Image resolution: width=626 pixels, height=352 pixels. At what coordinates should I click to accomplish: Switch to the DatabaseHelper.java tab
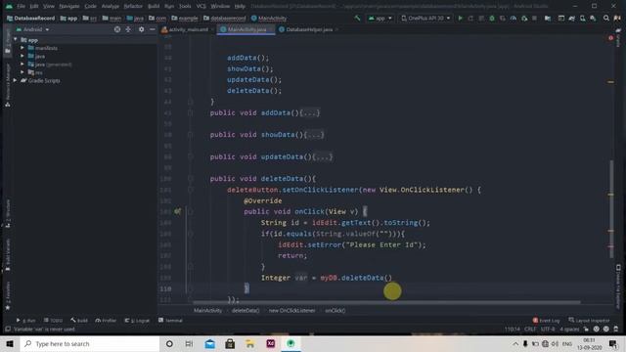pyautogui.click(x=308, y=29)
